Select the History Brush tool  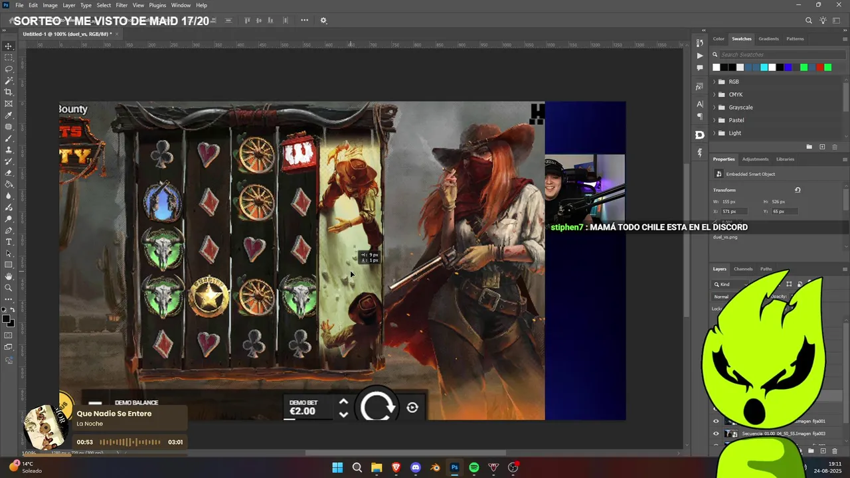coord(9,161)
